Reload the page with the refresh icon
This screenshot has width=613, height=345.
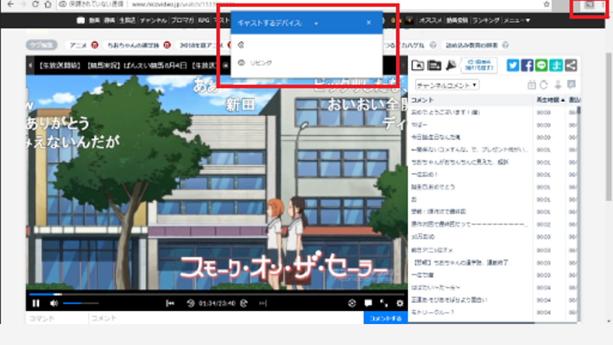35,4
